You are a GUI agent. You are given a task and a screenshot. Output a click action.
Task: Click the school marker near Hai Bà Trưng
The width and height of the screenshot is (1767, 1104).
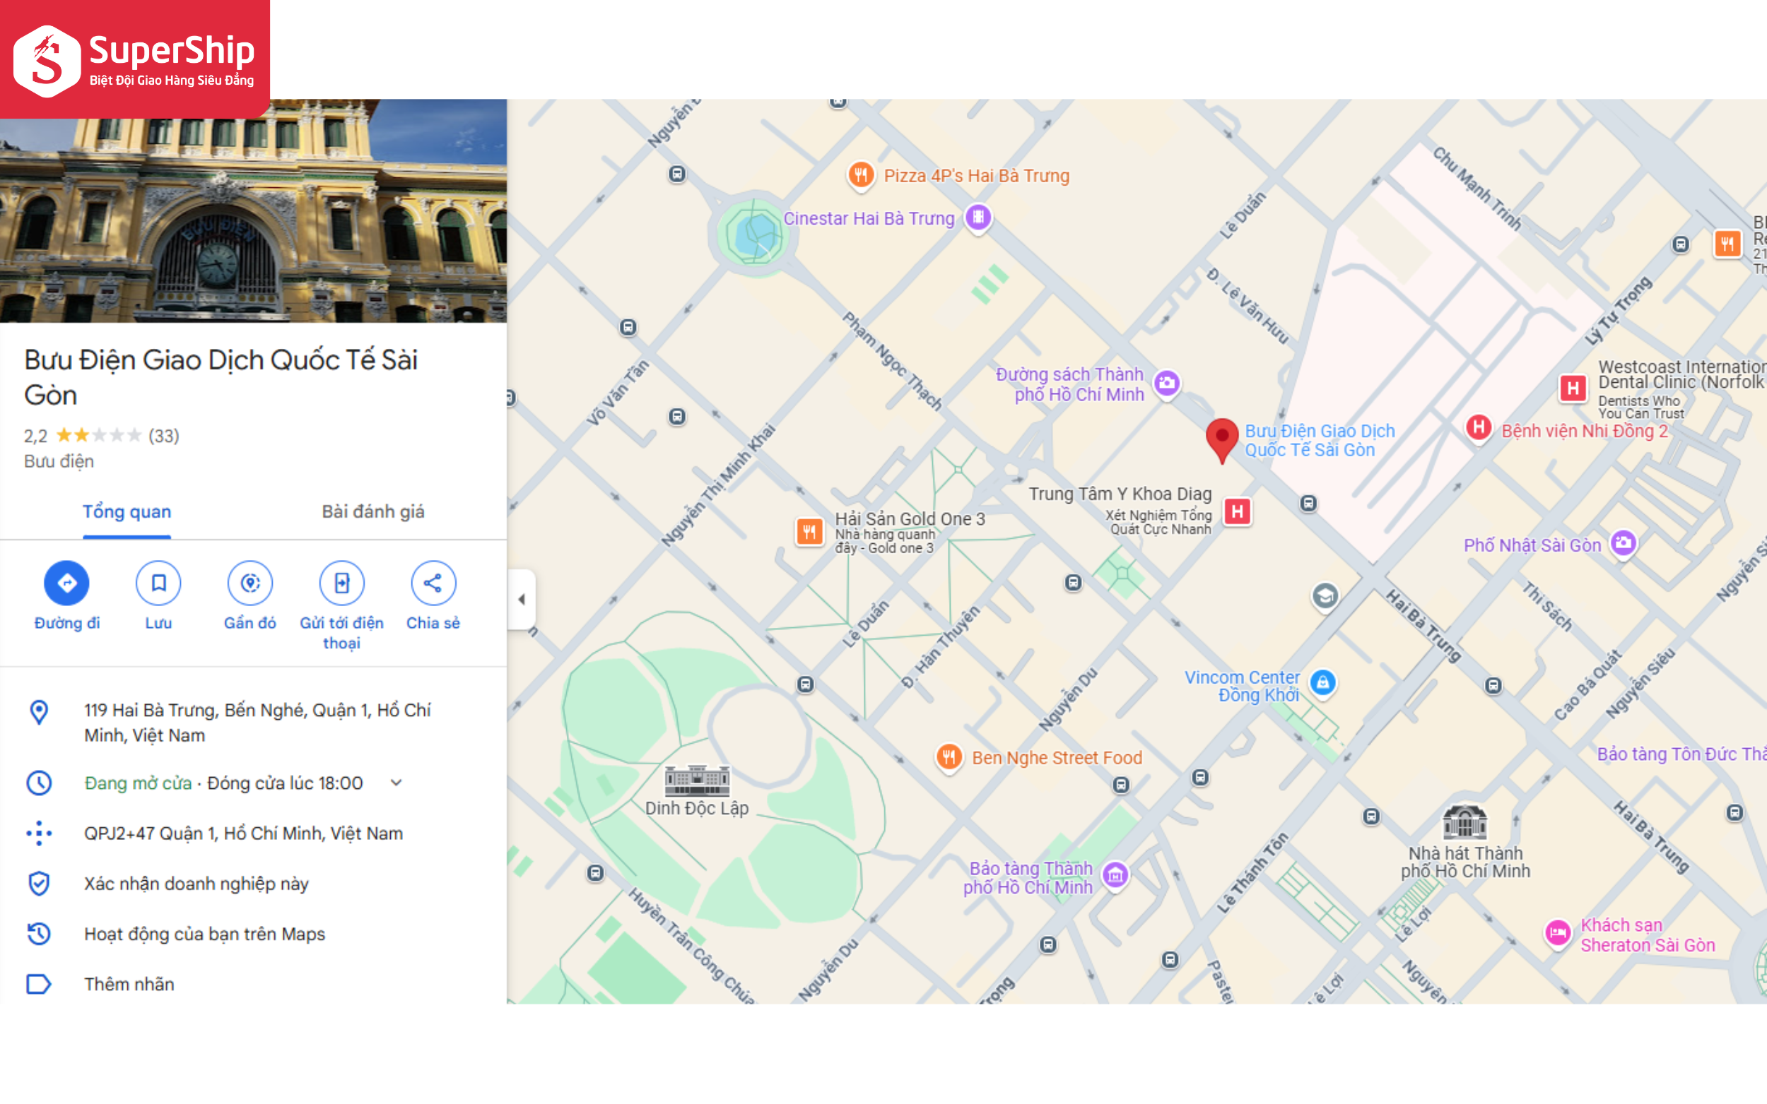(x=1325, y=597)
